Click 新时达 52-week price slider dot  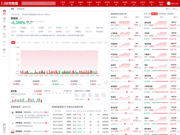point(129,28)
